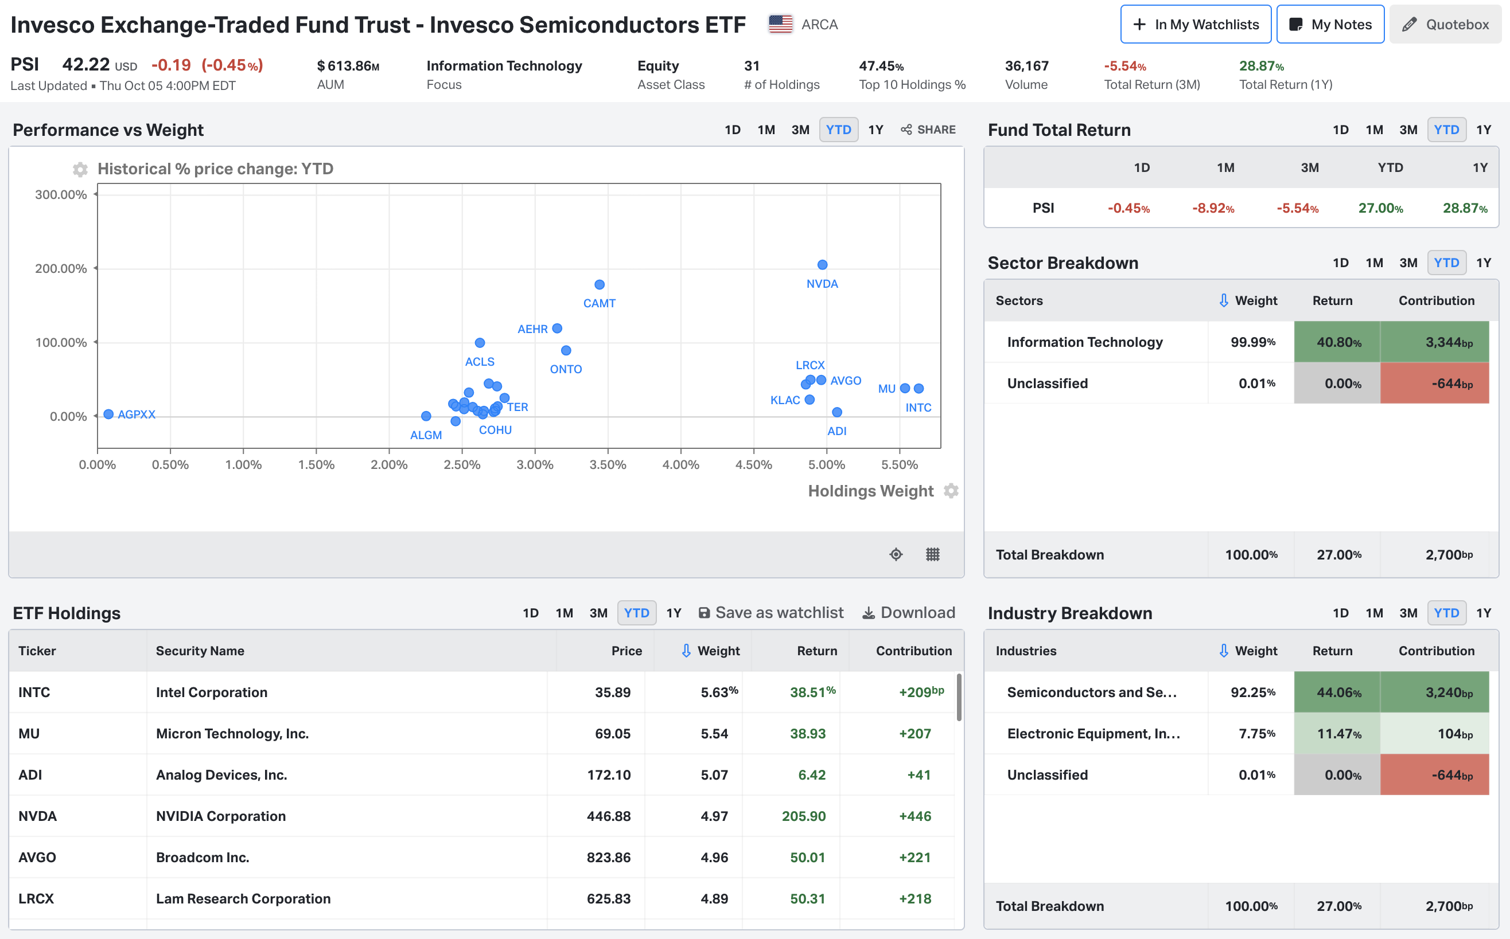Select 1D period in Performance vs Weight
The width and height of the screenshot is (1510, 939).
733,130
